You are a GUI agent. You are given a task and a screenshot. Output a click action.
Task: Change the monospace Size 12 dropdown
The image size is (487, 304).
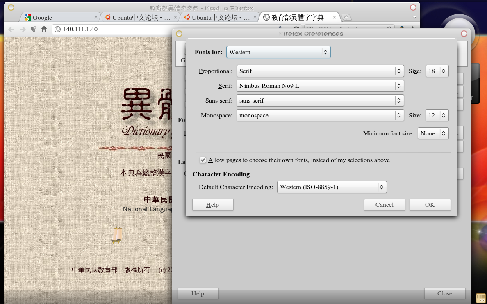click(437, 115)
